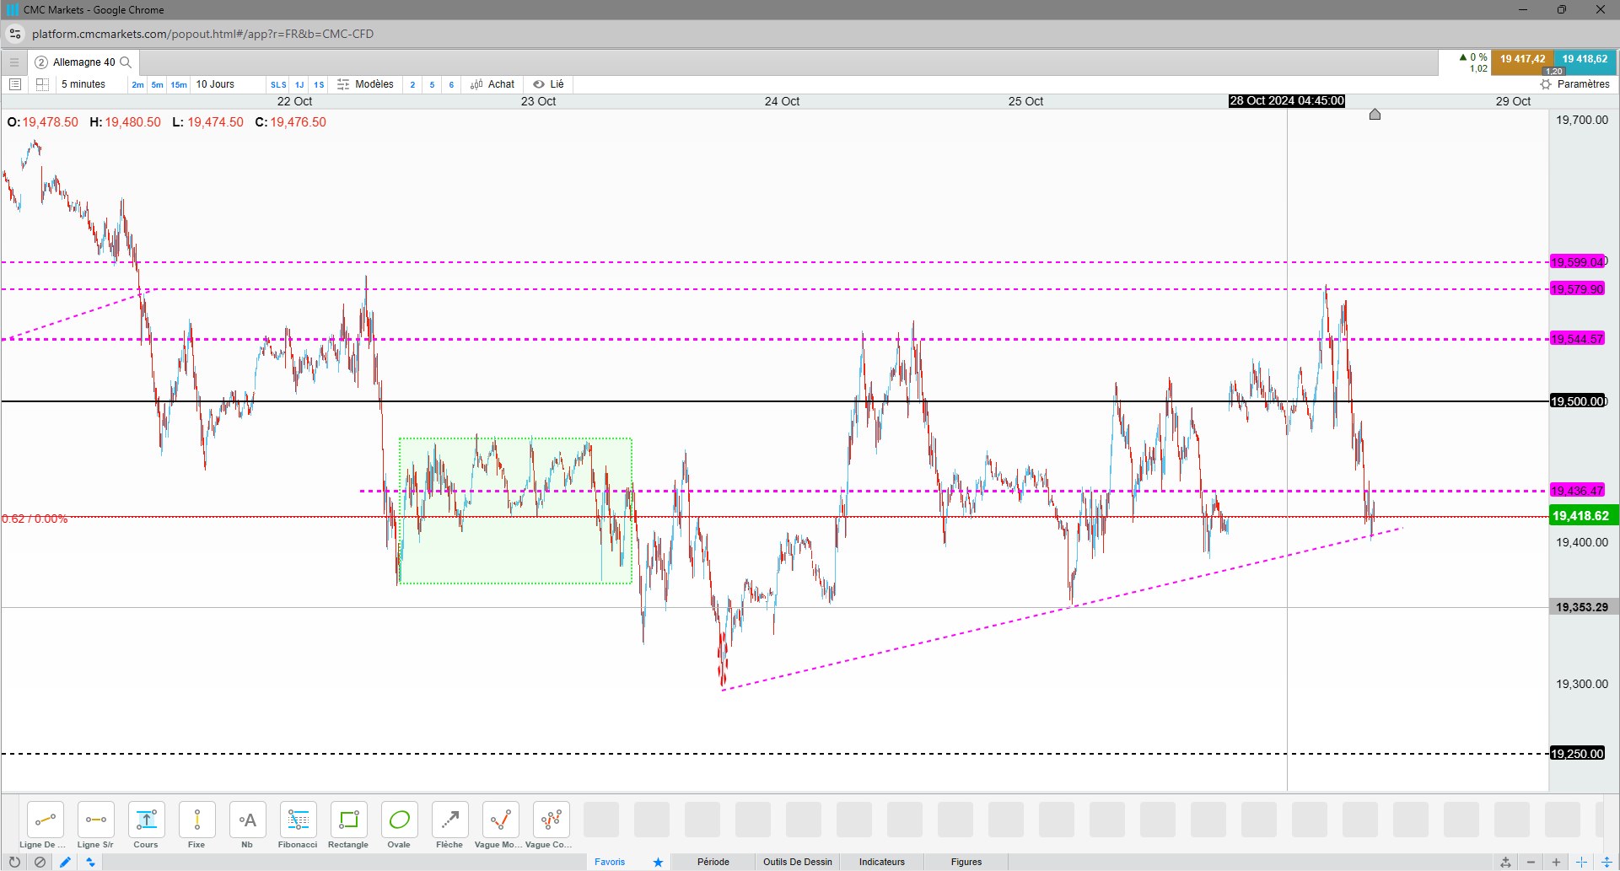Viewport: 1620px width, 871px height.
Task: Open the 5 minutes interval dropdown
Action: 83,84
